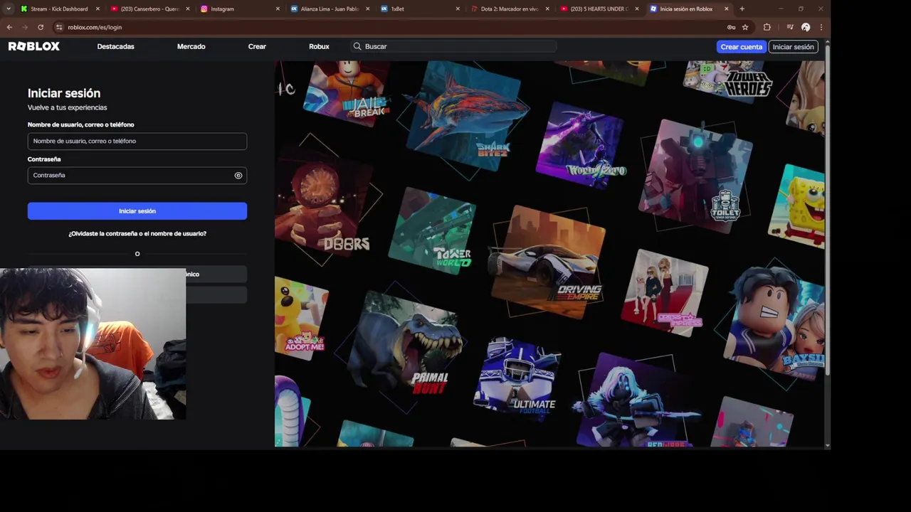Select the Toilet Tower Defense thumbnail

pyautogui.click(x=695, y=176)
